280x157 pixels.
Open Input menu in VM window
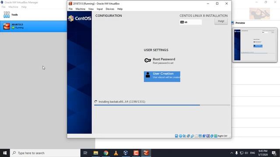coord(100,9)
